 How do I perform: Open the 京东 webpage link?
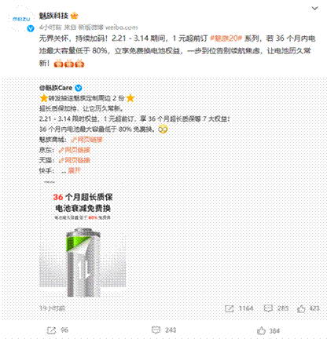74,150
